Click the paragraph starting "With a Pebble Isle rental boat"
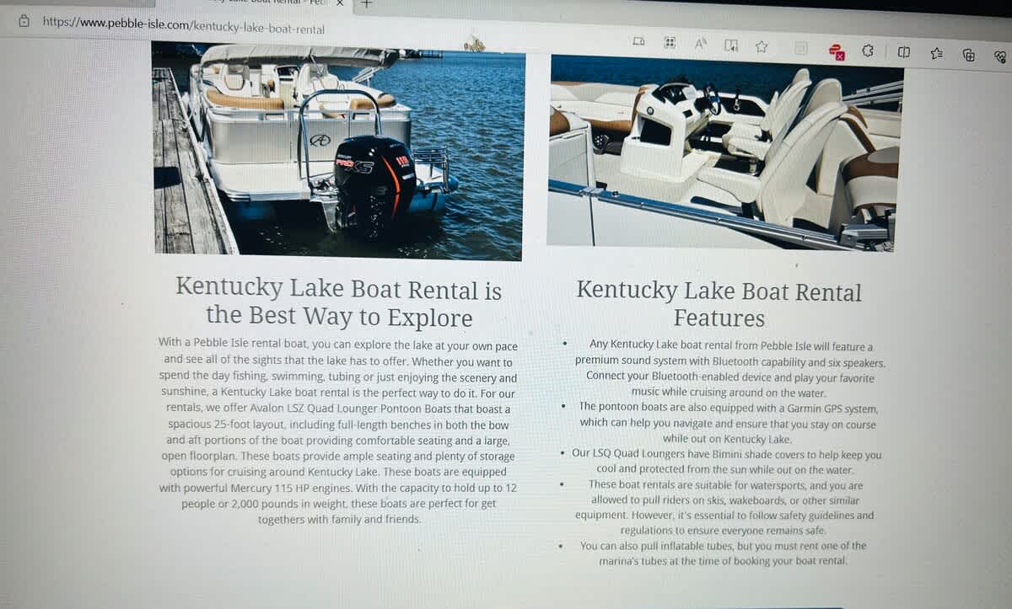The height and width of the screenshot is (609, 1012). [x=337, y=432]
